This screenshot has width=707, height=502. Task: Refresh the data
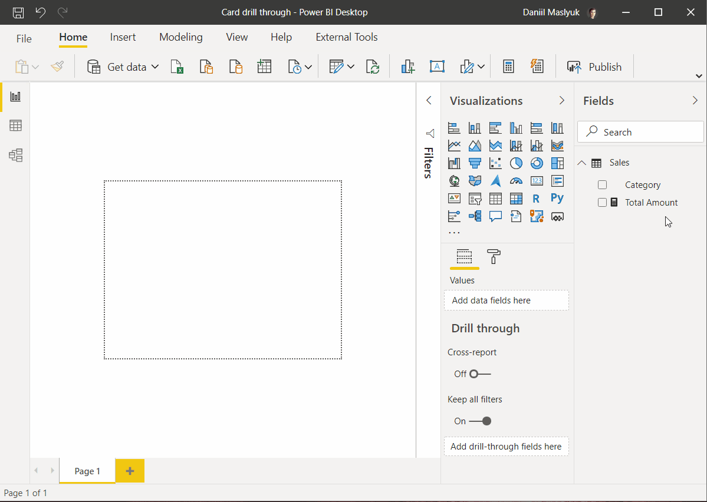[x=373, y=67]
